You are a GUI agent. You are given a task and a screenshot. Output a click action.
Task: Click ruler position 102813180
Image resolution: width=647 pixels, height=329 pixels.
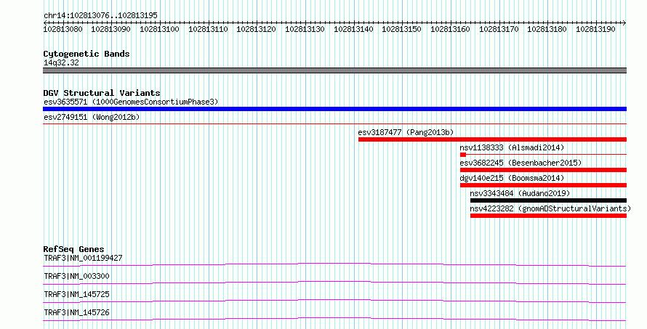tap(547, 29)
